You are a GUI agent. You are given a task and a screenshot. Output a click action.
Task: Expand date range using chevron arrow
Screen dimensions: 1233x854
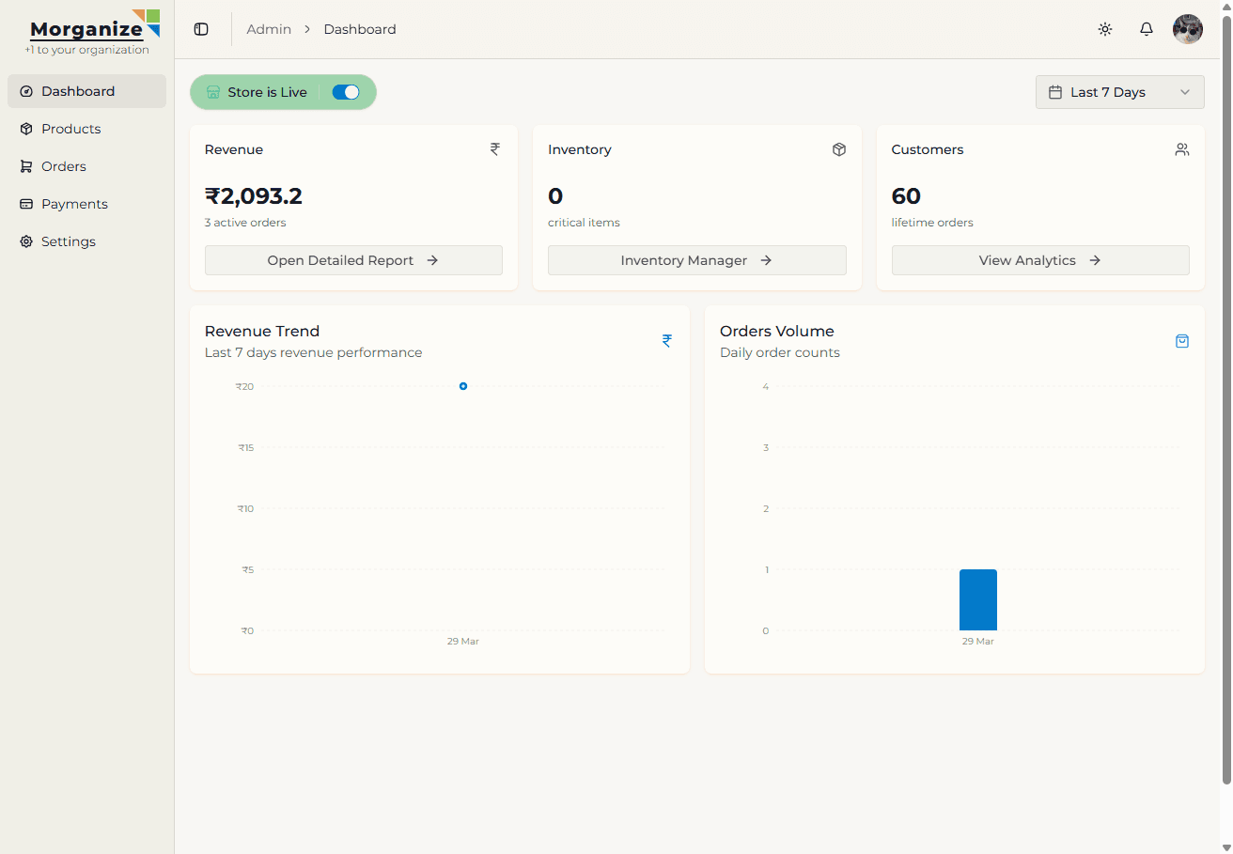1185,92
